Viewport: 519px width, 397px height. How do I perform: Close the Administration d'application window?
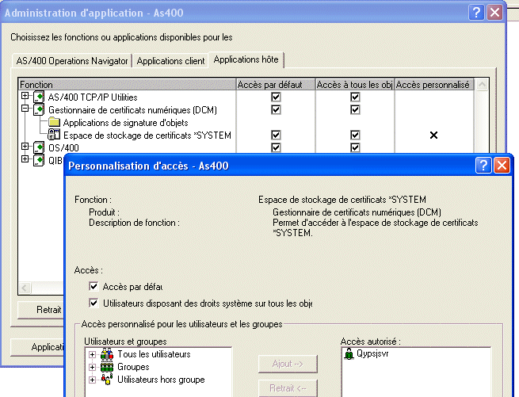pyautogui.click(x=495, y=13)
